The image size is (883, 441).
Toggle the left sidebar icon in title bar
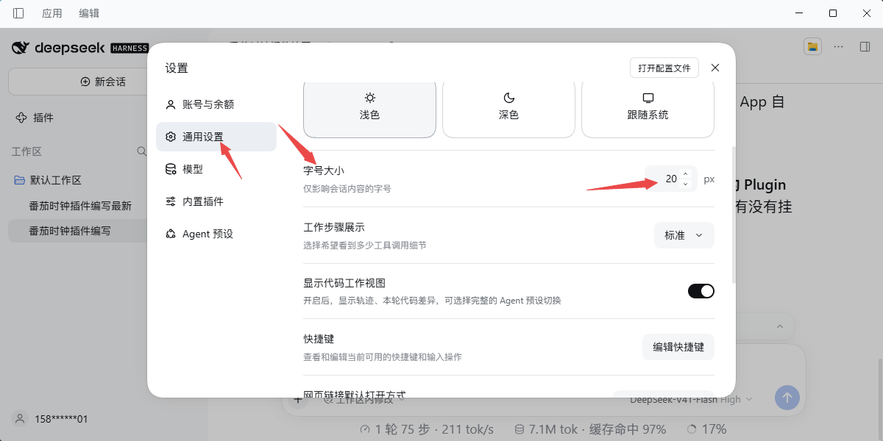(18, 13)
